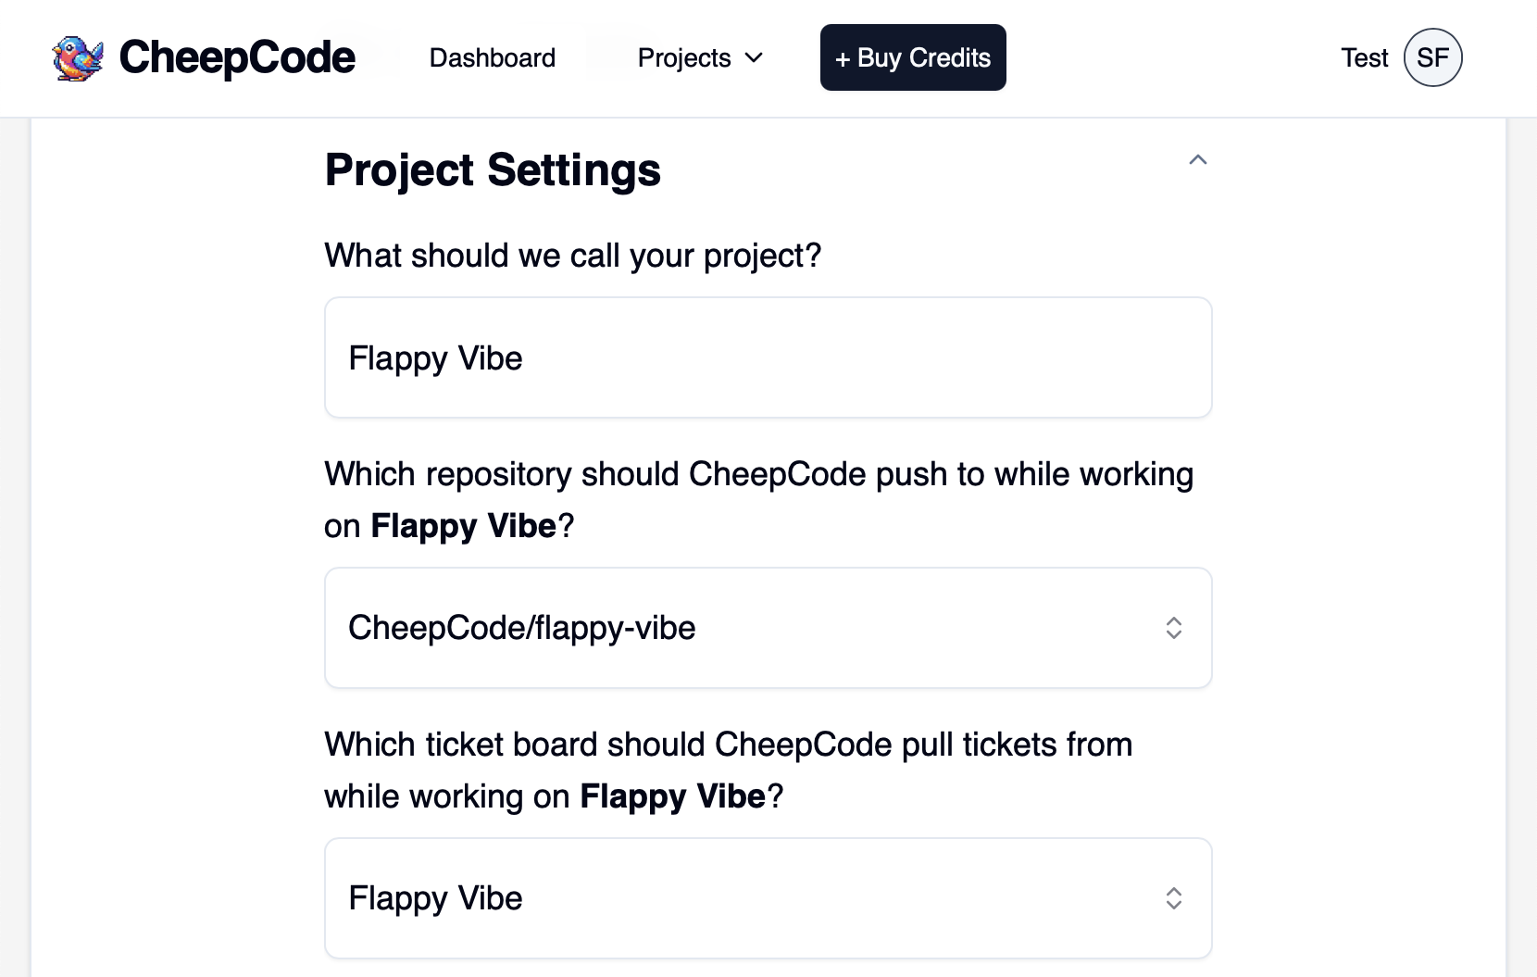Click the profile circle in the top right

pos(1432,57)
